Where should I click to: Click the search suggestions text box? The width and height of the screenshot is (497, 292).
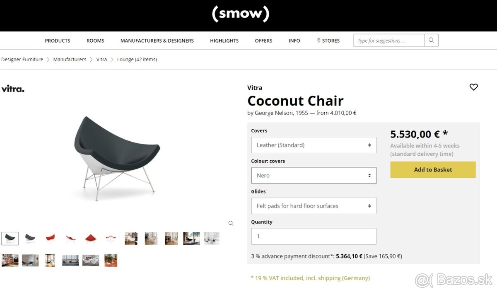click(388, 40)
